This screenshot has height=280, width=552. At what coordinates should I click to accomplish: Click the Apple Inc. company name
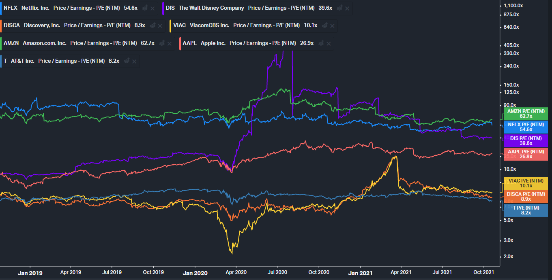point(213,43)
